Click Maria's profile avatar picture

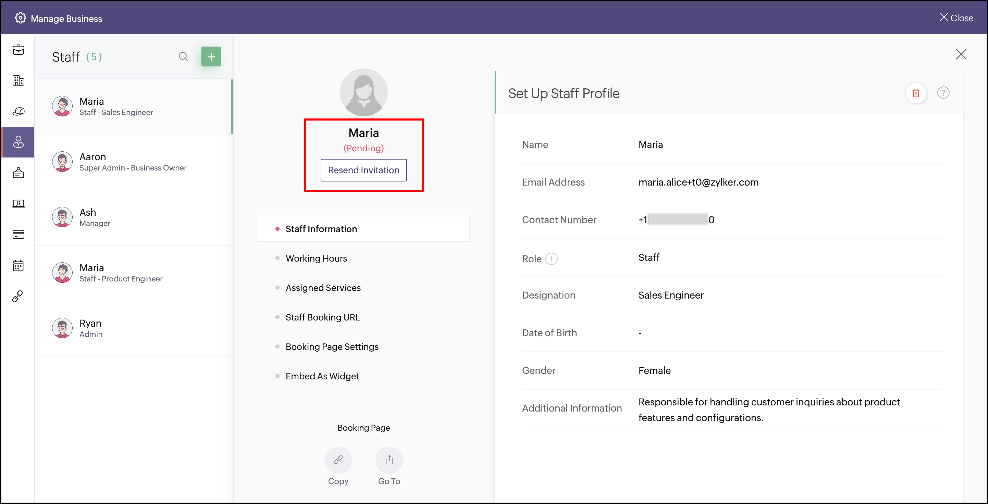(x=363, y=92)
